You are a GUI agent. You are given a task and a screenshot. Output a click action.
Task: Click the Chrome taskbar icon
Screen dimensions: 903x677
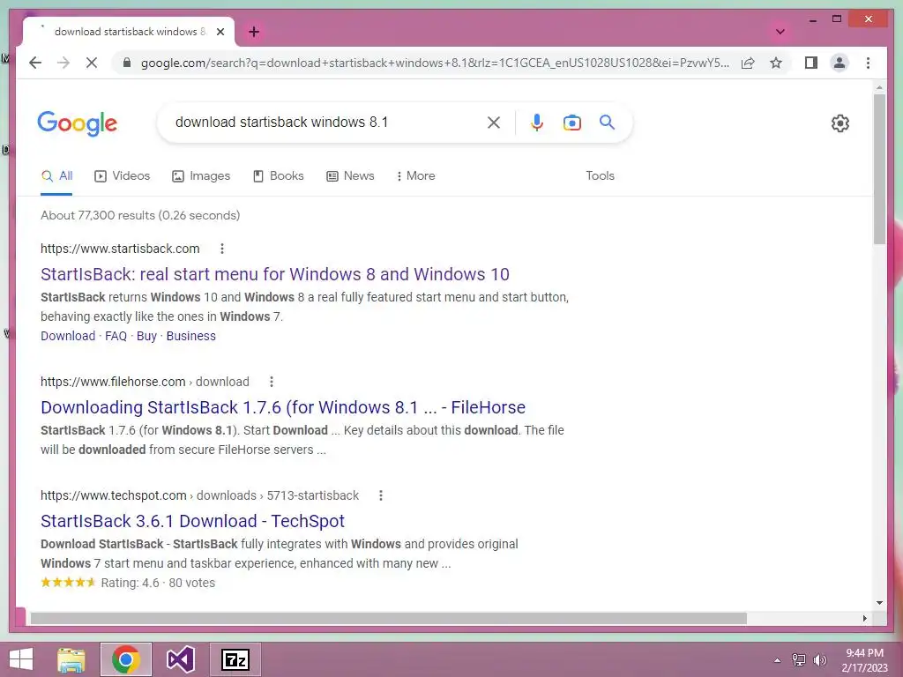tap(126, 659)
